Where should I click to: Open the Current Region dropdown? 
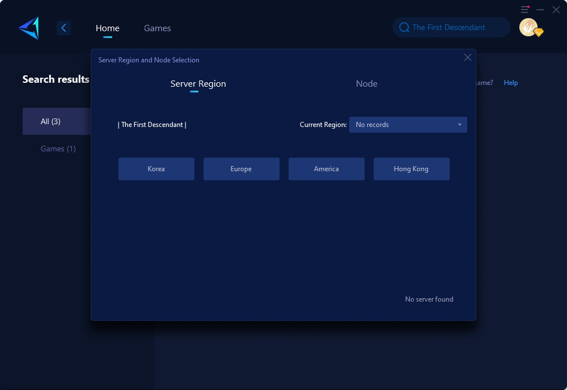(408, 125)
